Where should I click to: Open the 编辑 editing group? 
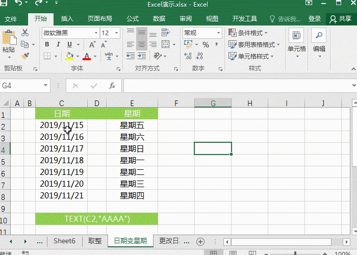click(319, 43)
